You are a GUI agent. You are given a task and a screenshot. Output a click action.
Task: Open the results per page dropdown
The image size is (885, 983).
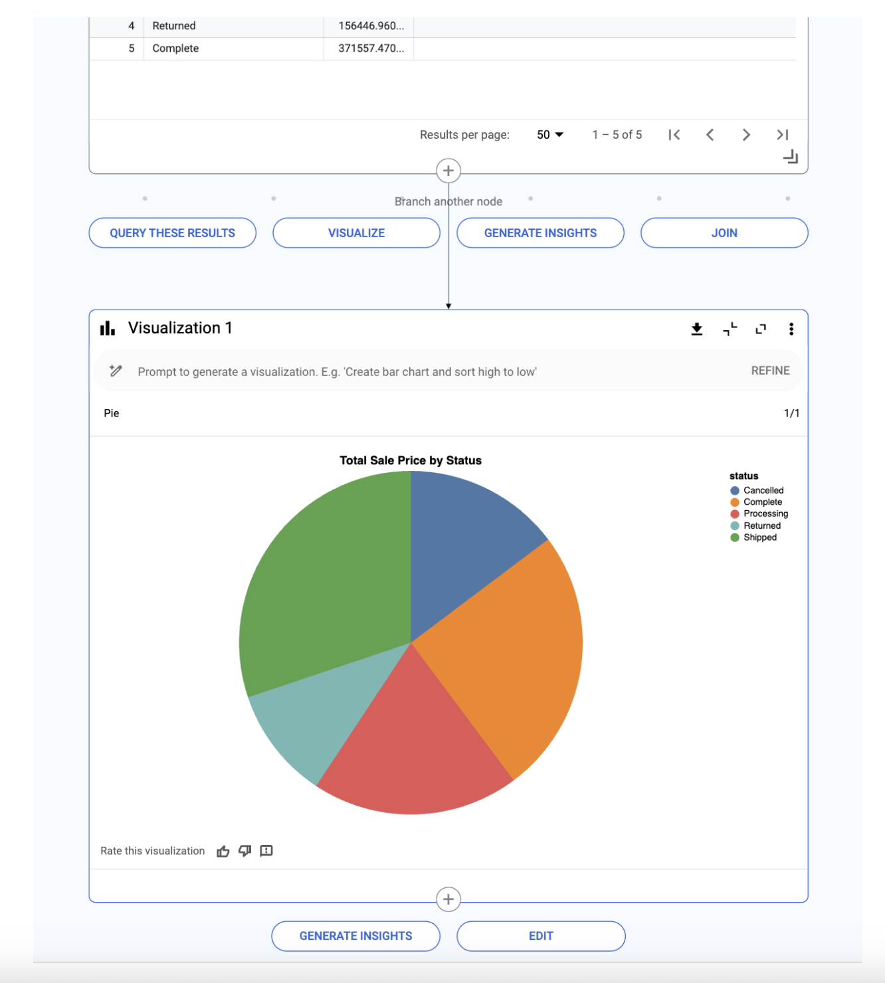(550, 135)
